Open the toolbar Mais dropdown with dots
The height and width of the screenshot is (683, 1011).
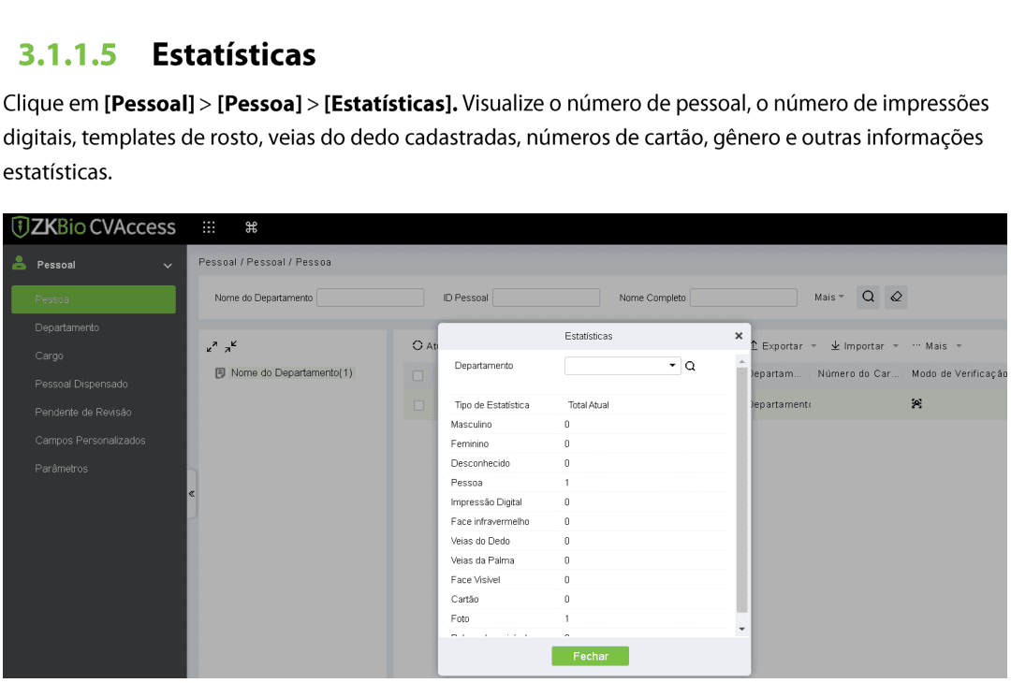click(937, 346)
